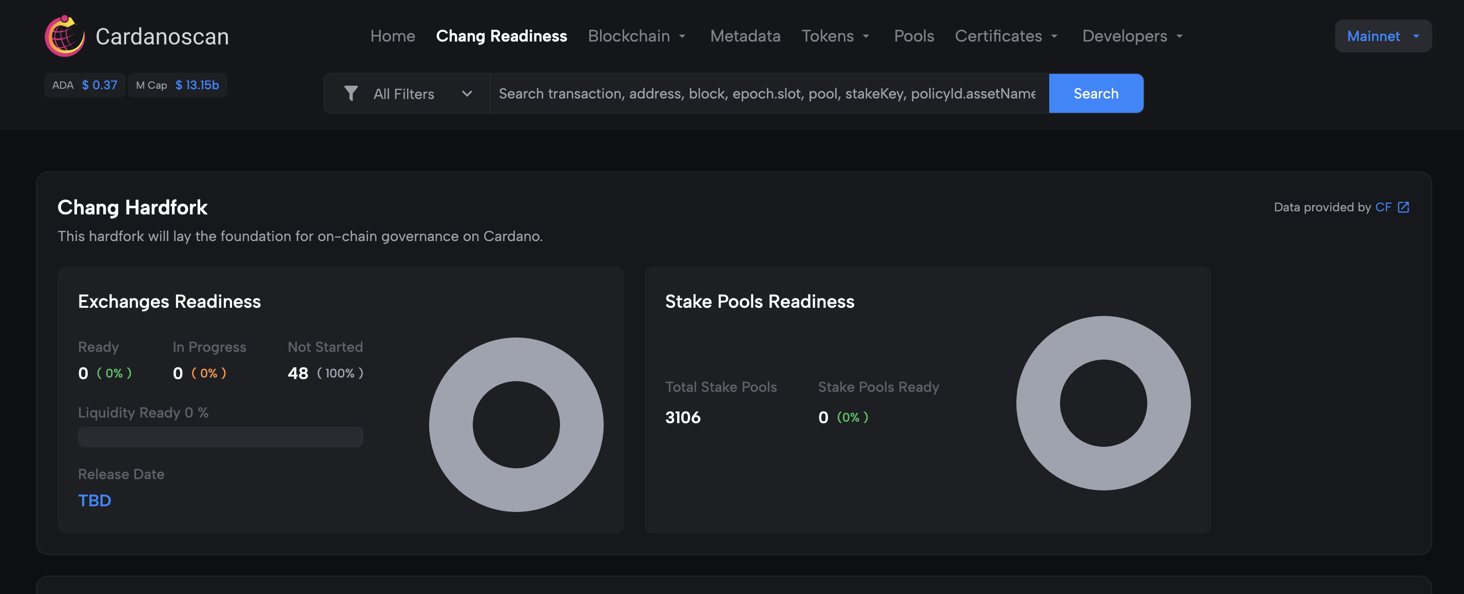
Task: Open the external link icon beside CF
Action: (1403, 207)
